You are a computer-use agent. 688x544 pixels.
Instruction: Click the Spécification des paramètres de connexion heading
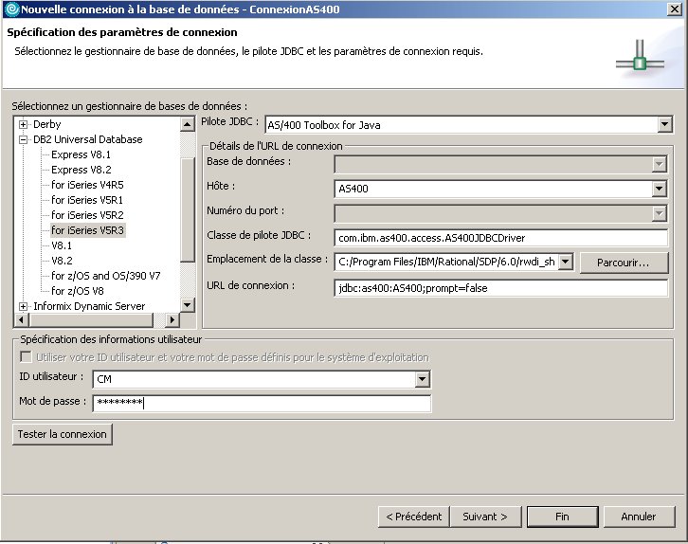[x=122, y=32]
